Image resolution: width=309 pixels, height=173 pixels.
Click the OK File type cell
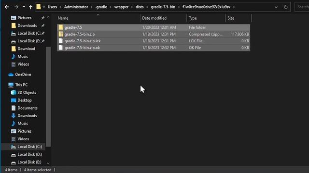[x=195, y=48]
